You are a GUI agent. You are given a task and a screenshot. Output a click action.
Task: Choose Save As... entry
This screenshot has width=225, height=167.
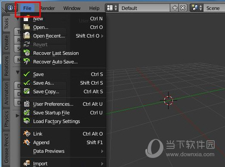(x=63, y=83)
